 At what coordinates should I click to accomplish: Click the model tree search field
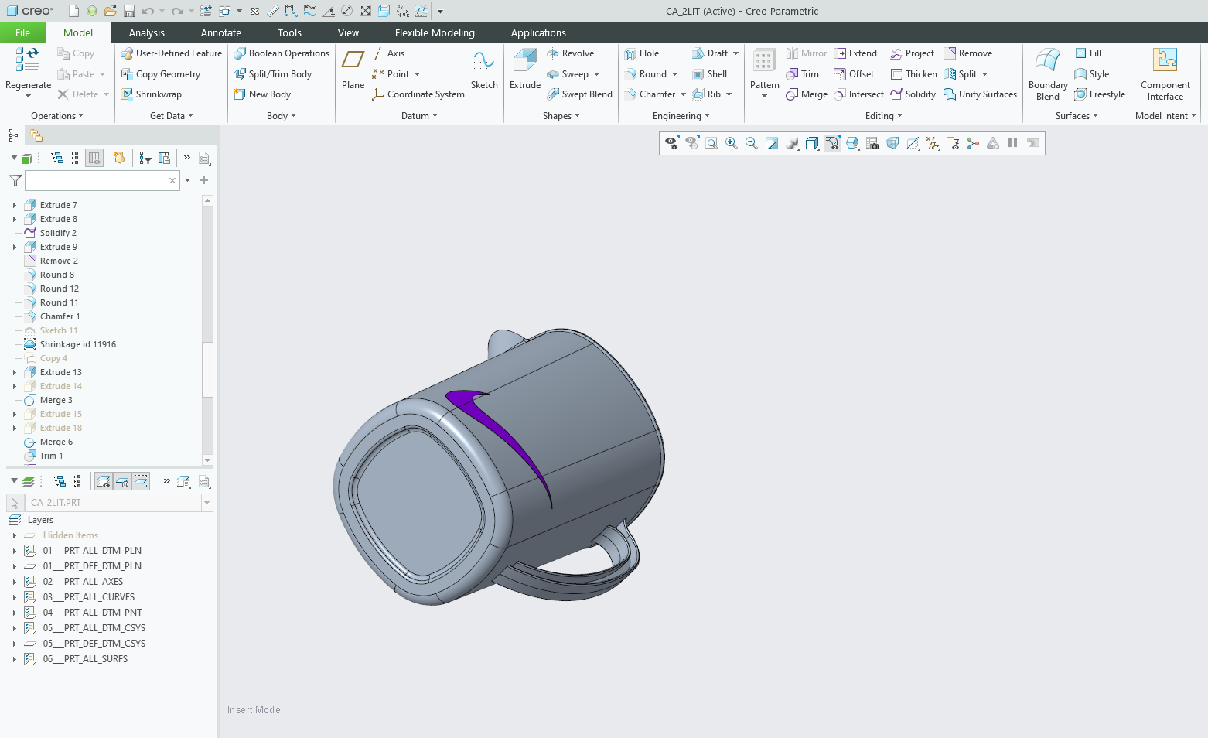click(97, 180)
